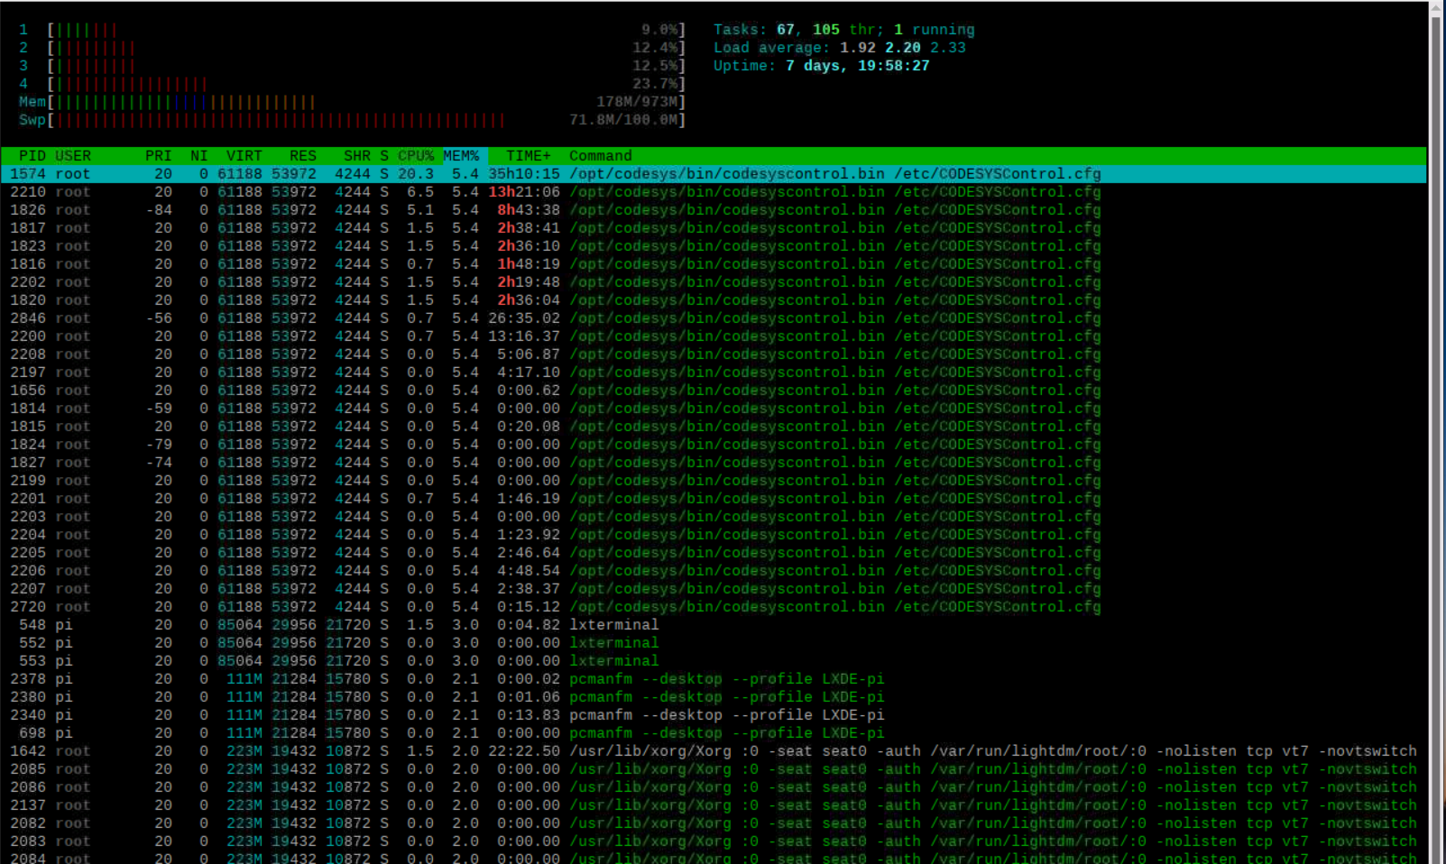Viewport: 1446px width, 864px height.
Task: Select process row with PID 1815
Action: pos(714,427)
